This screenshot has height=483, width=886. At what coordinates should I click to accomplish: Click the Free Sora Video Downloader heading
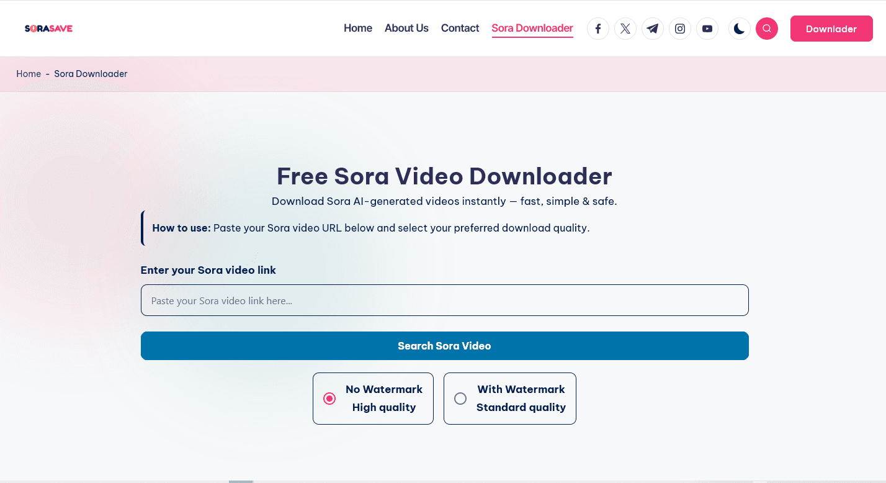tap(444, 176)
